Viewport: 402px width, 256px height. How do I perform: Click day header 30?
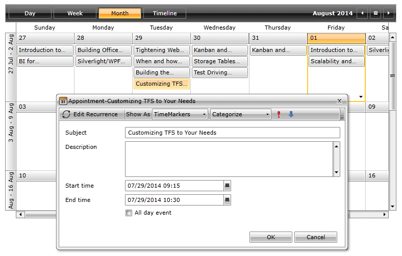point(220,38)
